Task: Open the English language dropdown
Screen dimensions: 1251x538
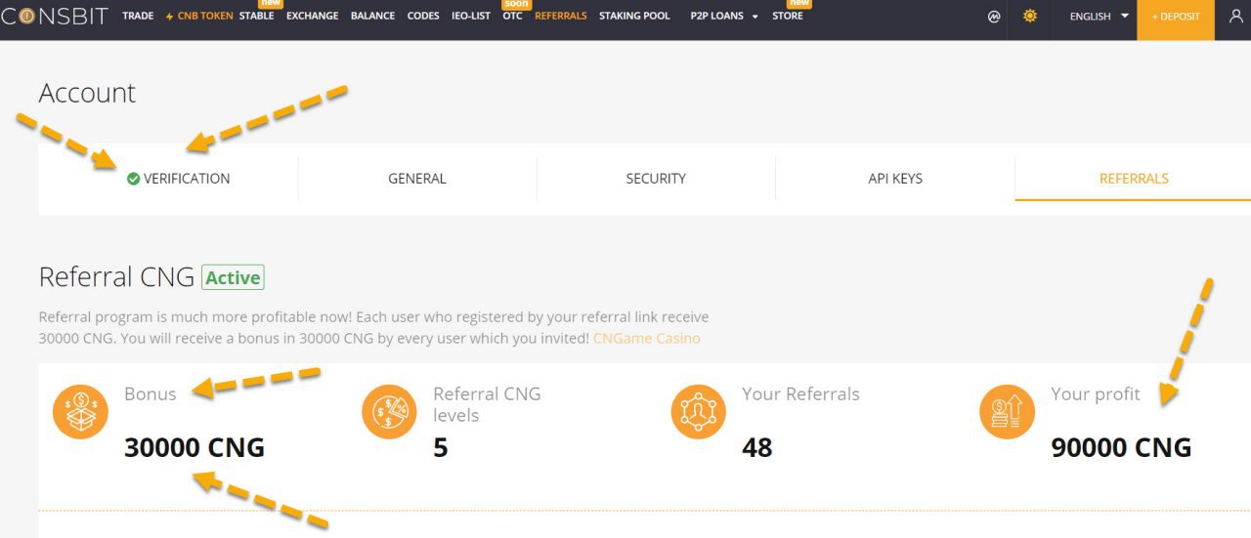Action: click(x=1099, y=17)
